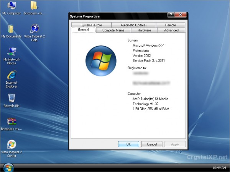Click the 'Technology ML-32' text
230x172 pixels.
[x=146, y=104]
